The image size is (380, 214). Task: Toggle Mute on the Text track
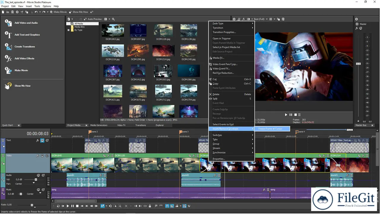point(42,140)
